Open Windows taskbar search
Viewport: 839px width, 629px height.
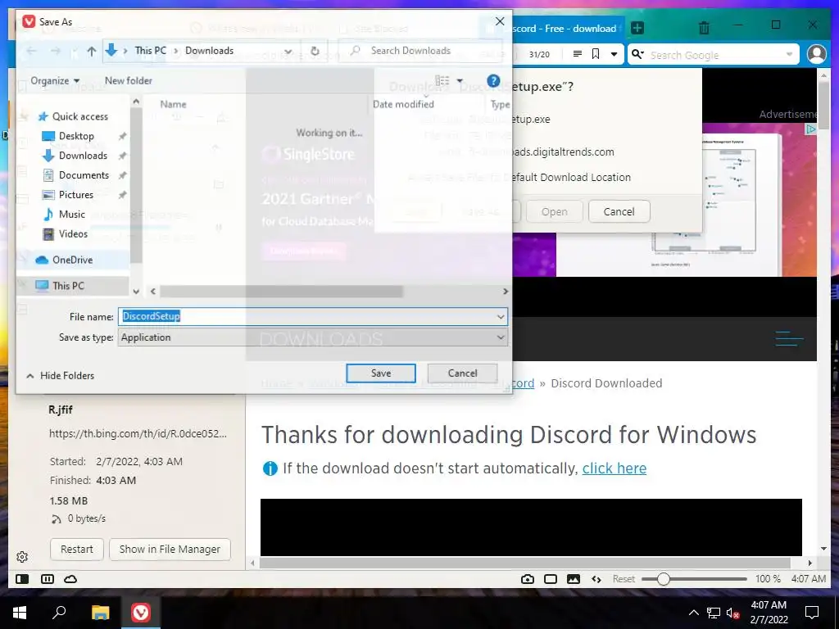[x=59, y=613]
